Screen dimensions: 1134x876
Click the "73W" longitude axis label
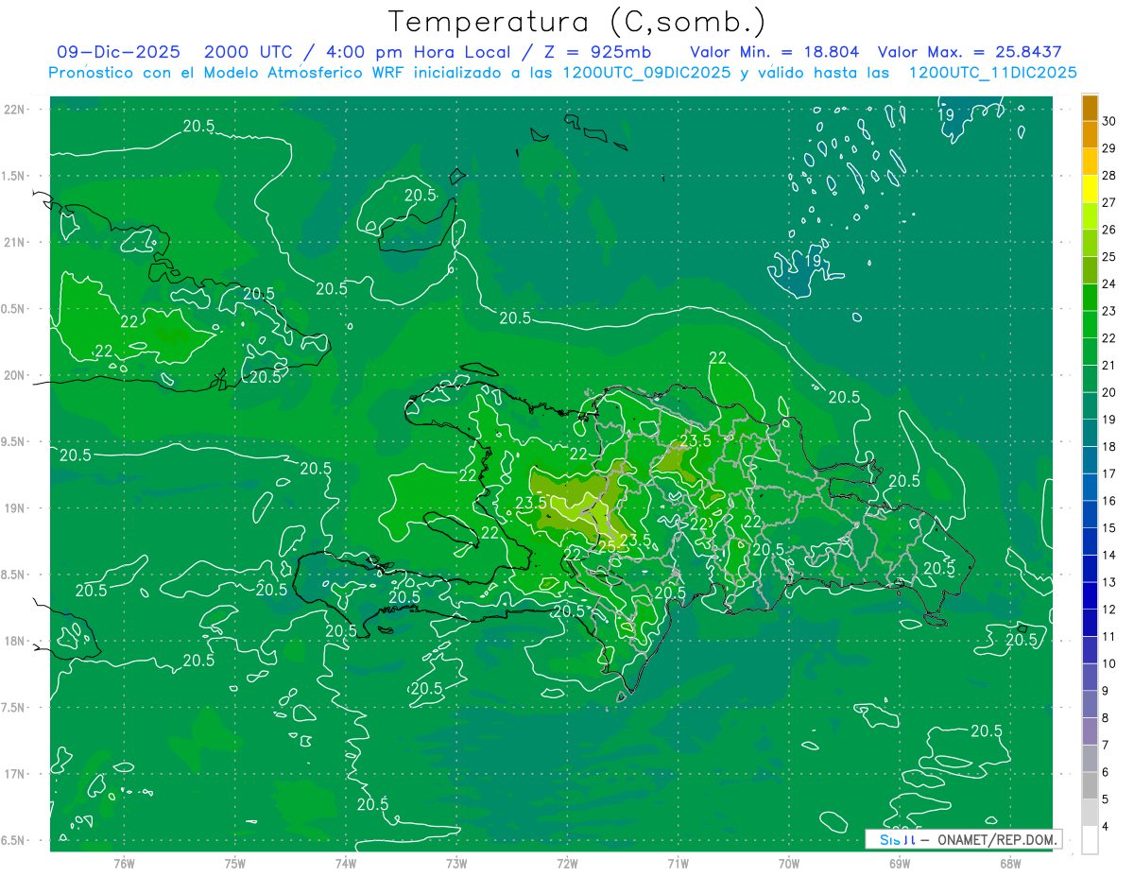click(456, 863)
